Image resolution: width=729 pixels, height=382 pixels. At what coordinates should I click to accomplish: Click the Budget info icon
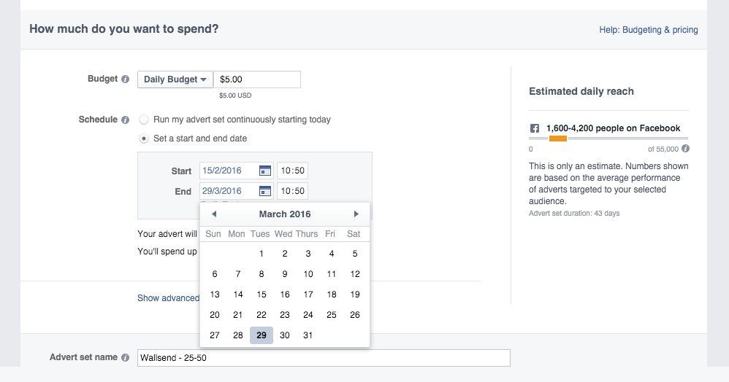[x=126, y=79]
